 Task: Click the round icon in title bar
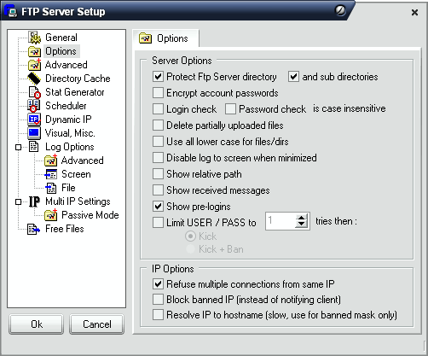[340, 11]
